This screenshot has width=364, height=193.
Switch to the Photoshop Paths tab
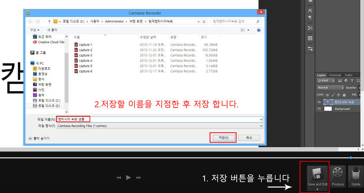[x=349, y=75]
